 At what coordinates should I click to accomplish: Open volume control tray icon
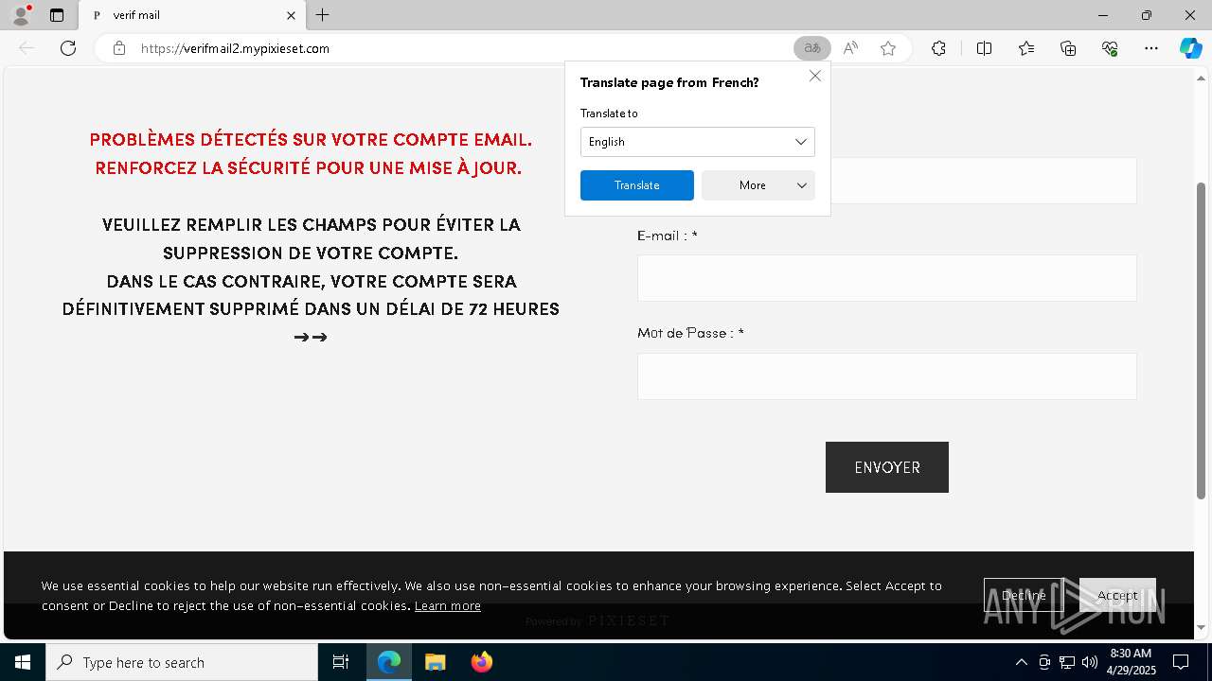pyautogui.click(x=1090, y=662)
